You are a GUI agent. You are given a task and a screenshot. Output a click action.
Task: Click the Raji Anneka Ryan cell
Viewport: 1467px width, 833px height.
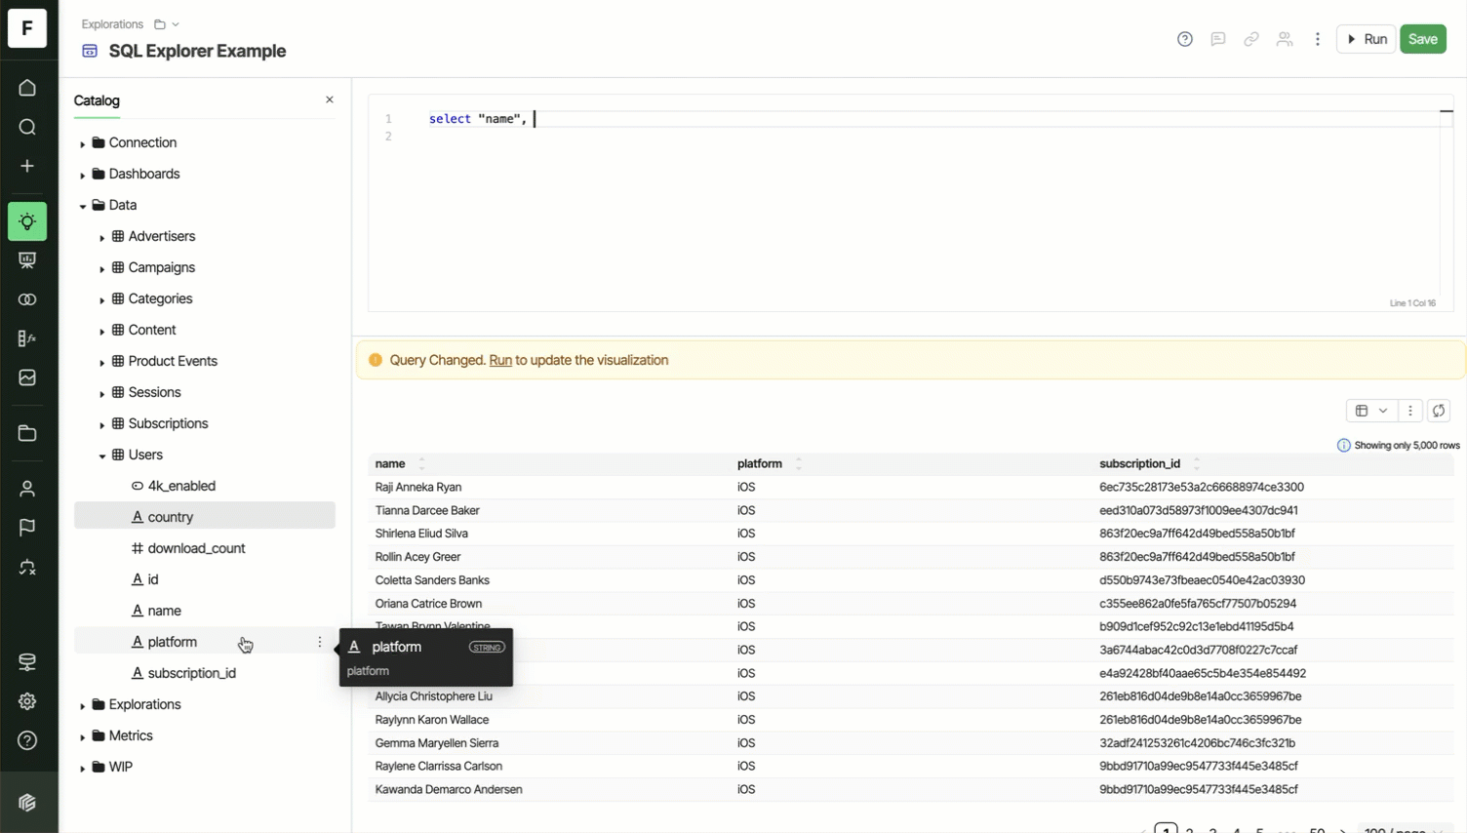pyautogui.click(x=418, y=487)
